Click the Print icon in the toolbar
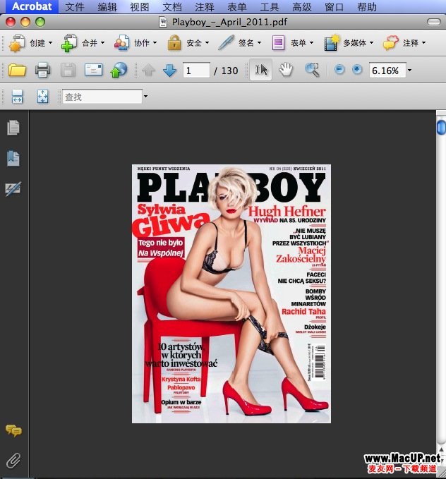Screen dimensions: 446x479 coord(42,70)
